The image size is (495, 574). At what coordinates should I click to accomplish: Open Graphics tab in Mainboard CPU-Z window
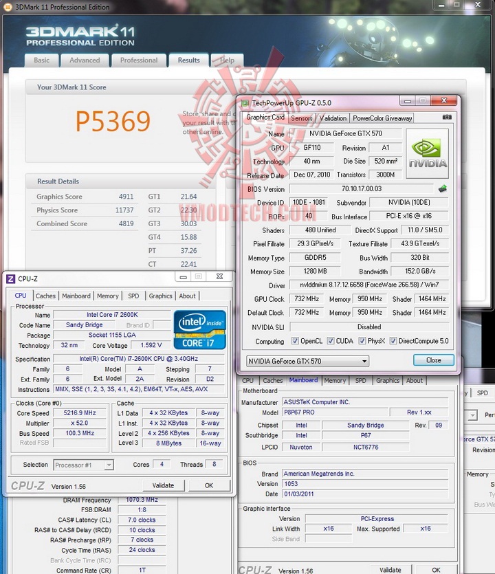click(x=388, y=380)
